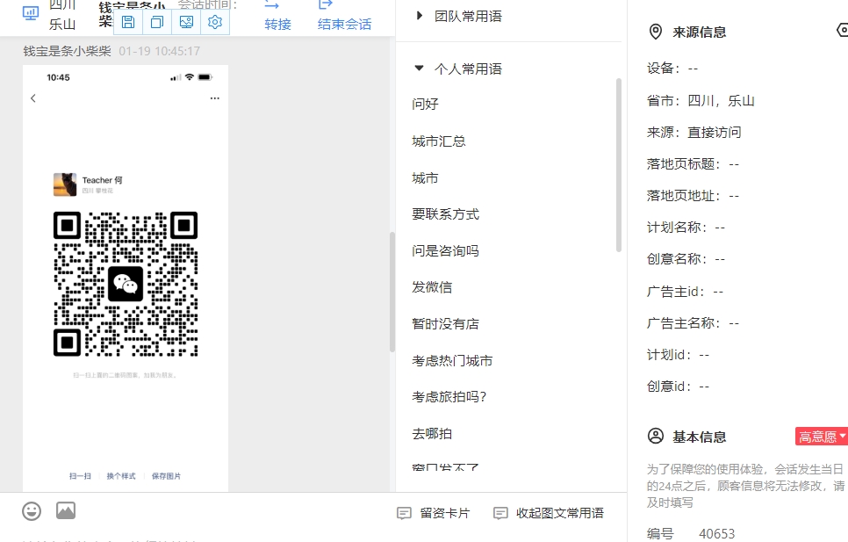Collapse the 个人常用语 section
The image size is (848, 542).
[459, 69]
